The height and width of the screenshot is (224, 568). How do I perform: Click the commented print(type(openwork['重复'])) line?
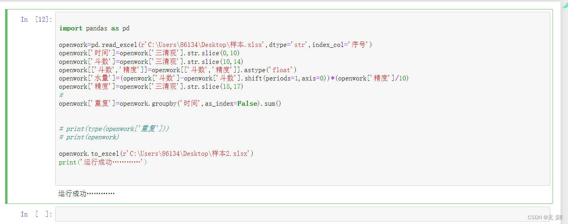114,129
